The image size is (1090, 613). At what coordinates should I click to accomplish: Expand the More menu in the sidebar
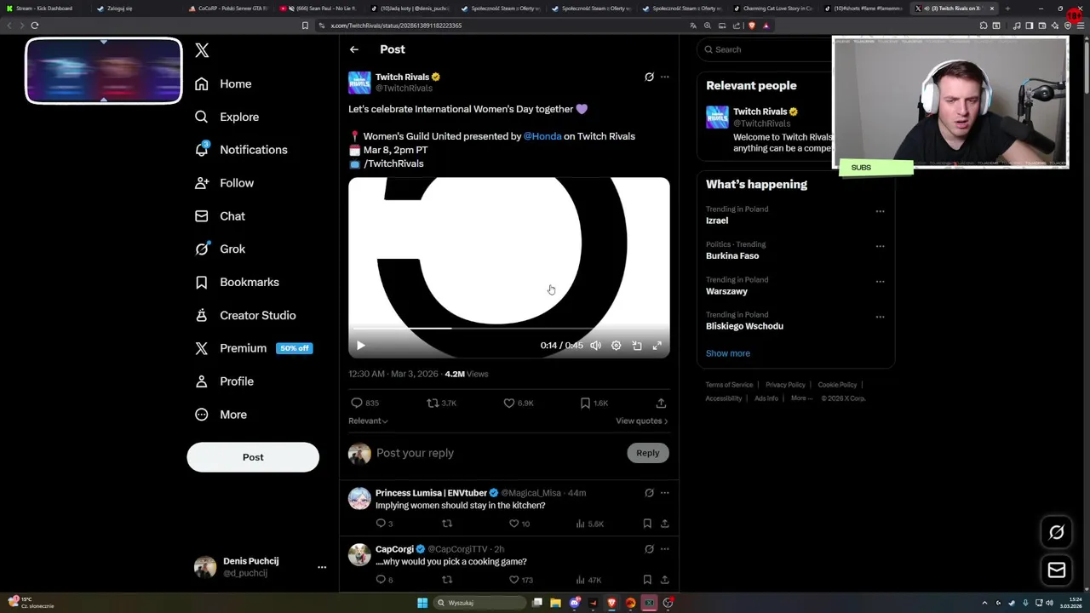coord(221,415)
